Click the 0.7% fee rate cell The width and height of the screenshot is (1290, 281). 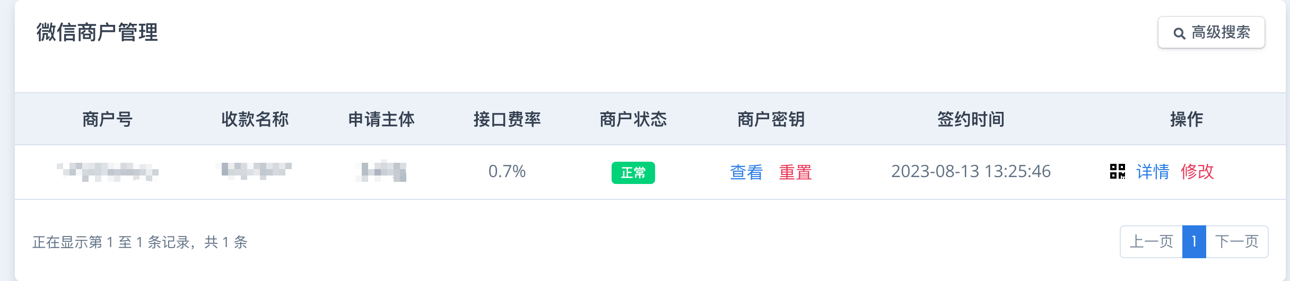[507, 171]
